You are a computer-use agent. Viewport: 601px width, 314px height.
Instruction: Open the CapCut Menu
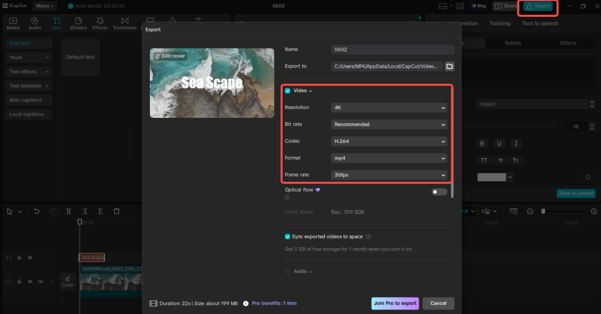44,6
